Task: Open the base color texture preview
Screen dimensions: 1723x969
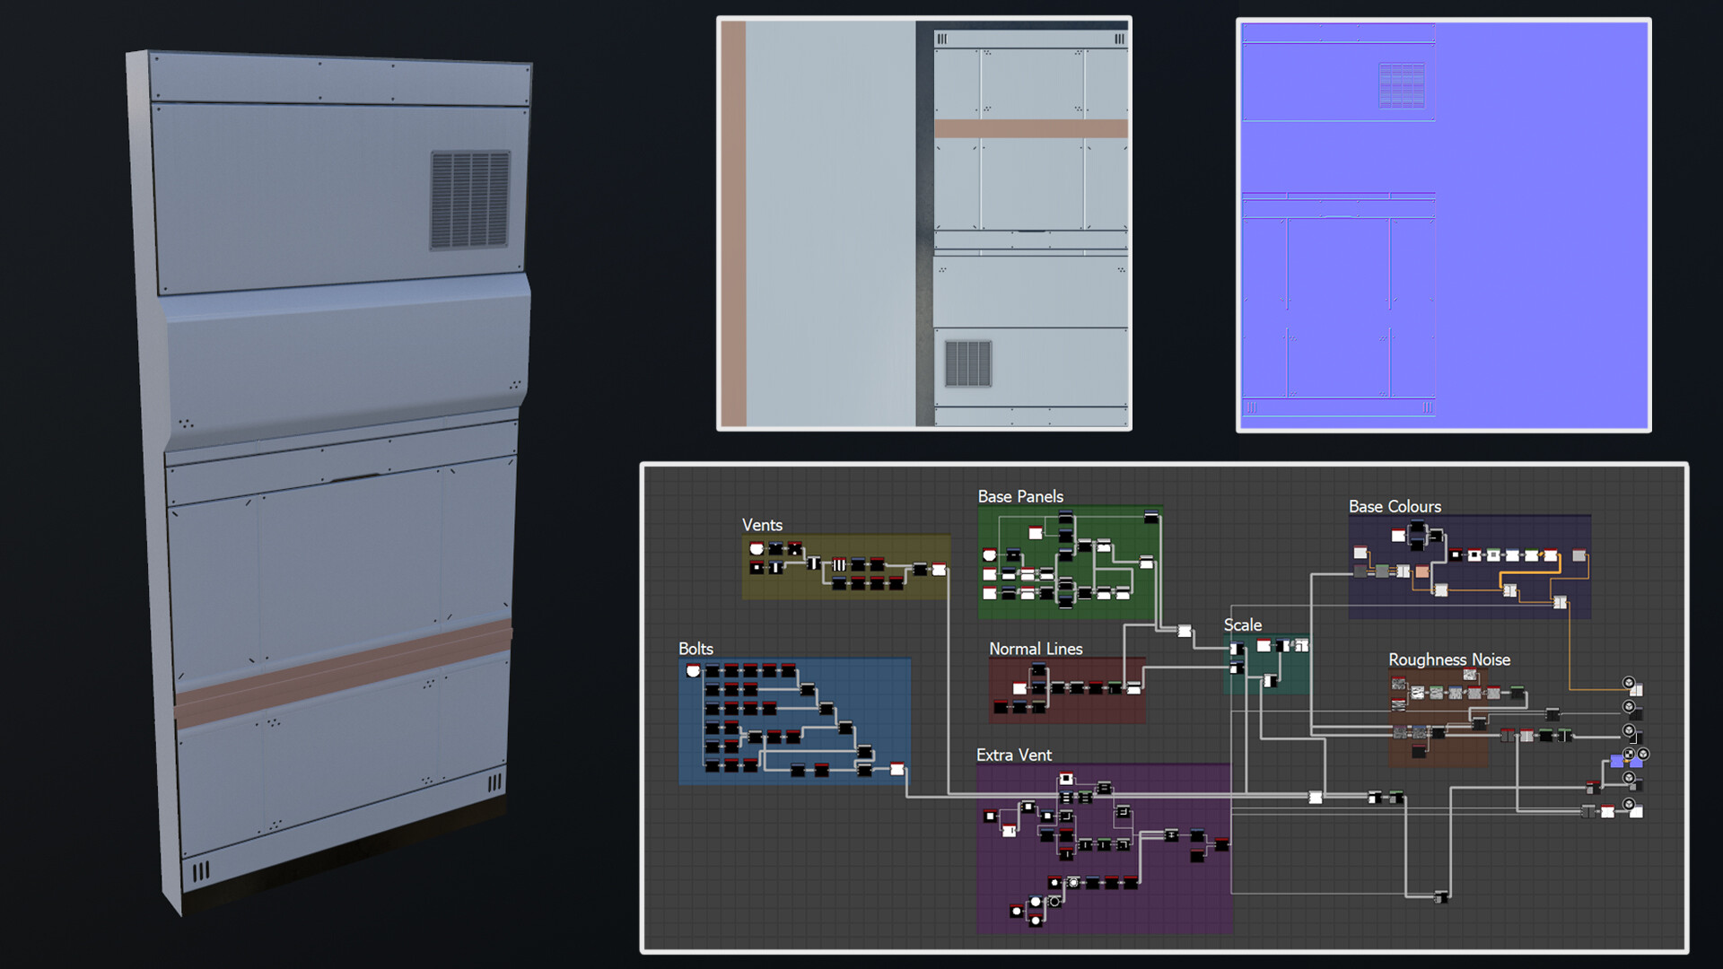Action: pyautogui.click(x=924, y=224)
